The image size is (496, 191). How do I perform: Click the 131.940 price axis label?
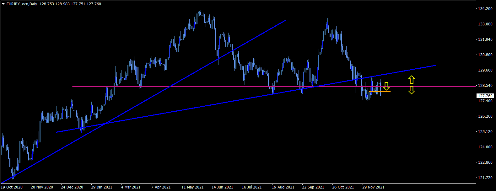[485, 40]
